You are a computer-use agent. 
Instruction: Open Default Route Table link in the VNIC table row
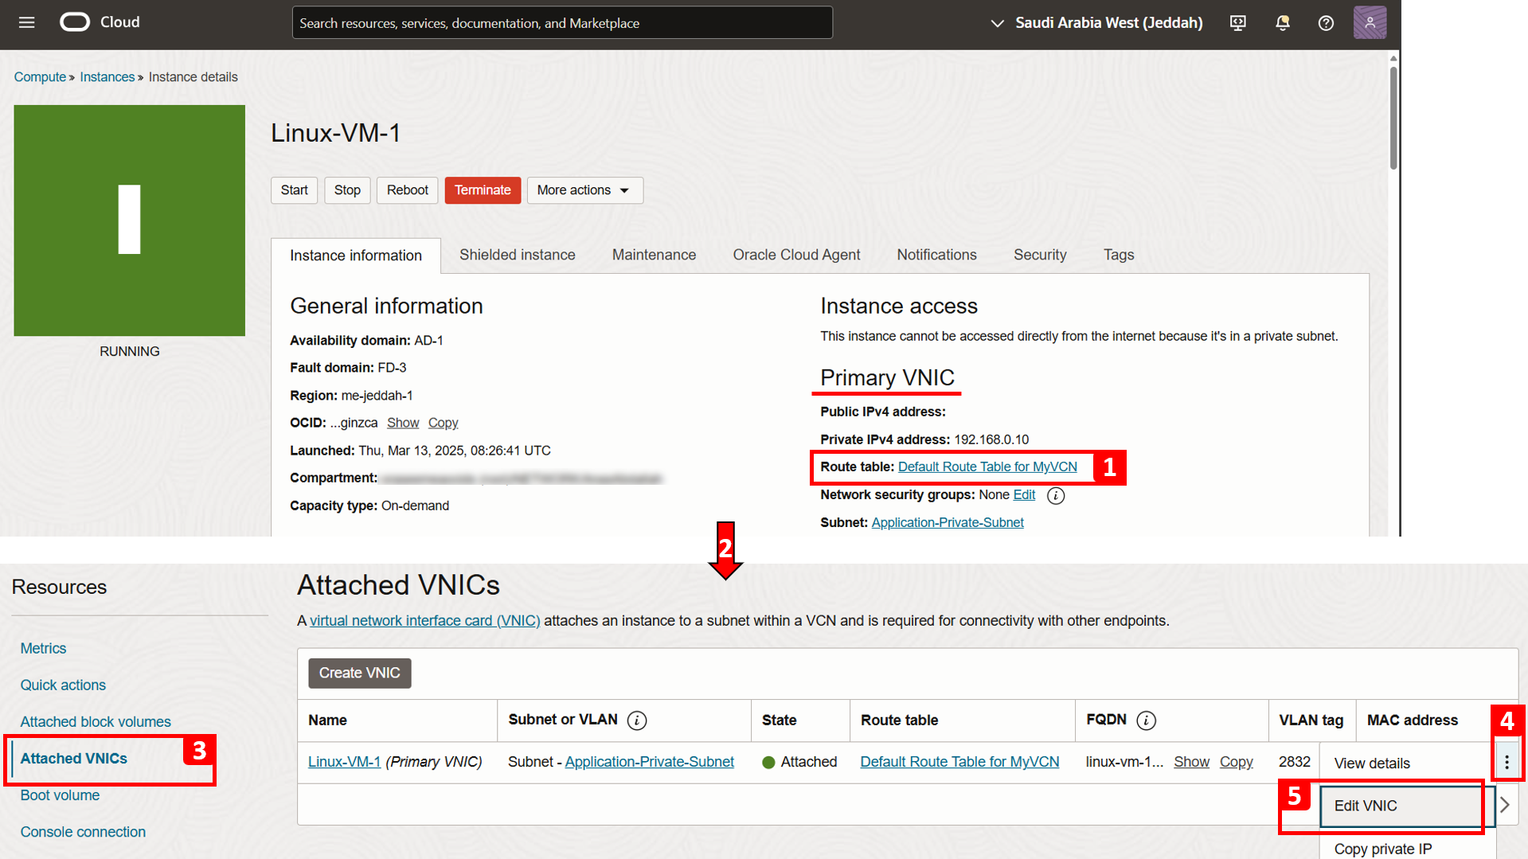pos(959,762)
